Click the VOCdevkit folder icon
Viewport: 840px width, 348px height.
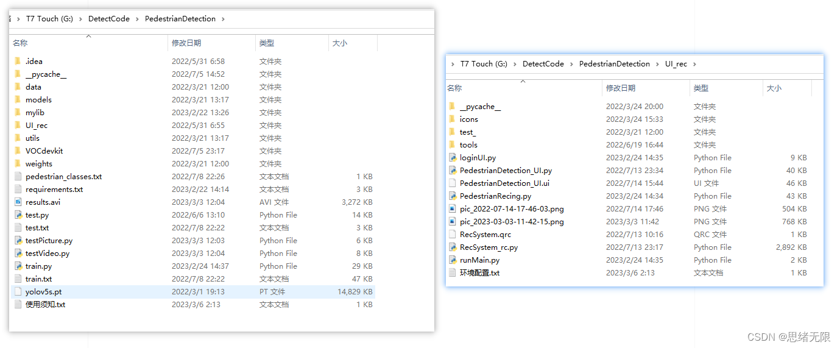[18, 151]
